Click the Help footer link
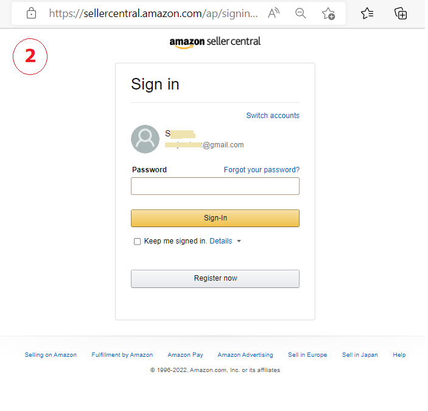This screenshot has height=411, width=428. (399, 355)
